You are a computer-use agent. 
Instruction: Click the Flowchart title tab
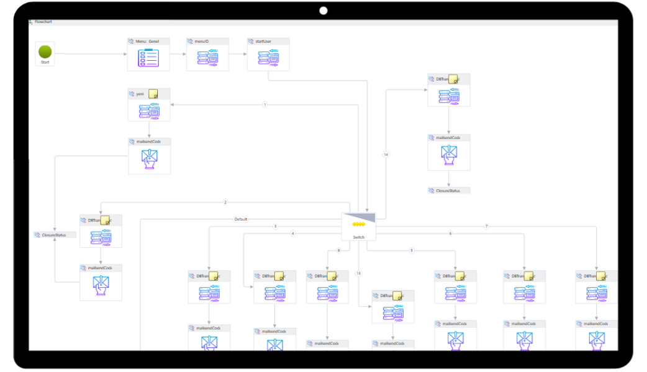43,22
